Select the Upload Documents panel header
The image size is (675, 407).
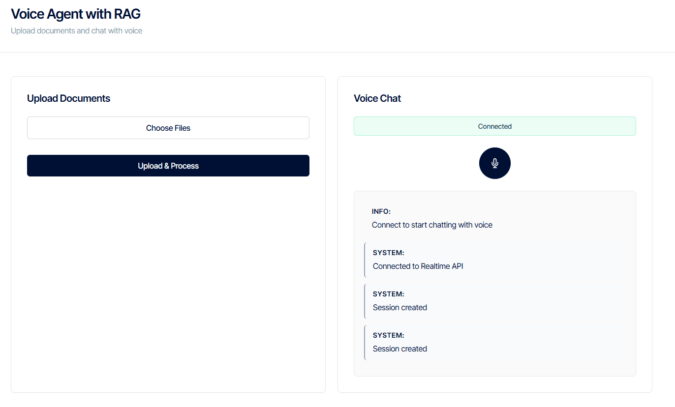pos(68,98)
